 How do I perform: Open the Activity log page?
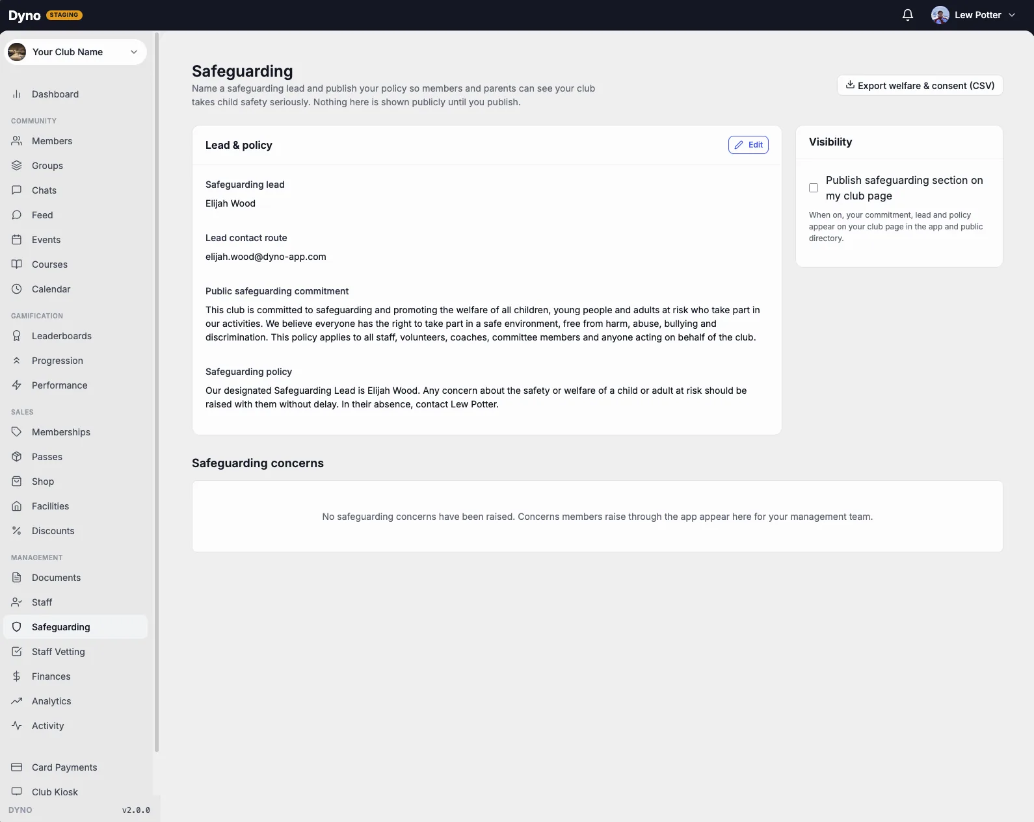(75, 726)
